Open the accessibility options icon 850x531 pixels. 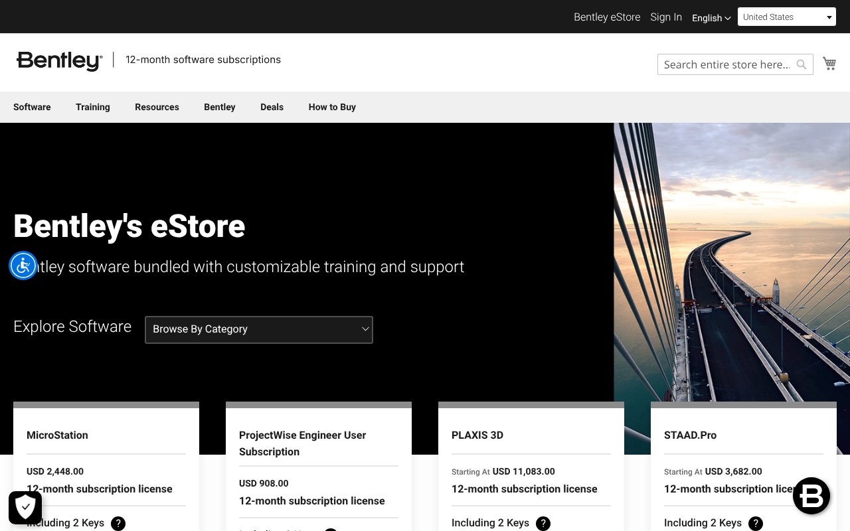point(23,266)
